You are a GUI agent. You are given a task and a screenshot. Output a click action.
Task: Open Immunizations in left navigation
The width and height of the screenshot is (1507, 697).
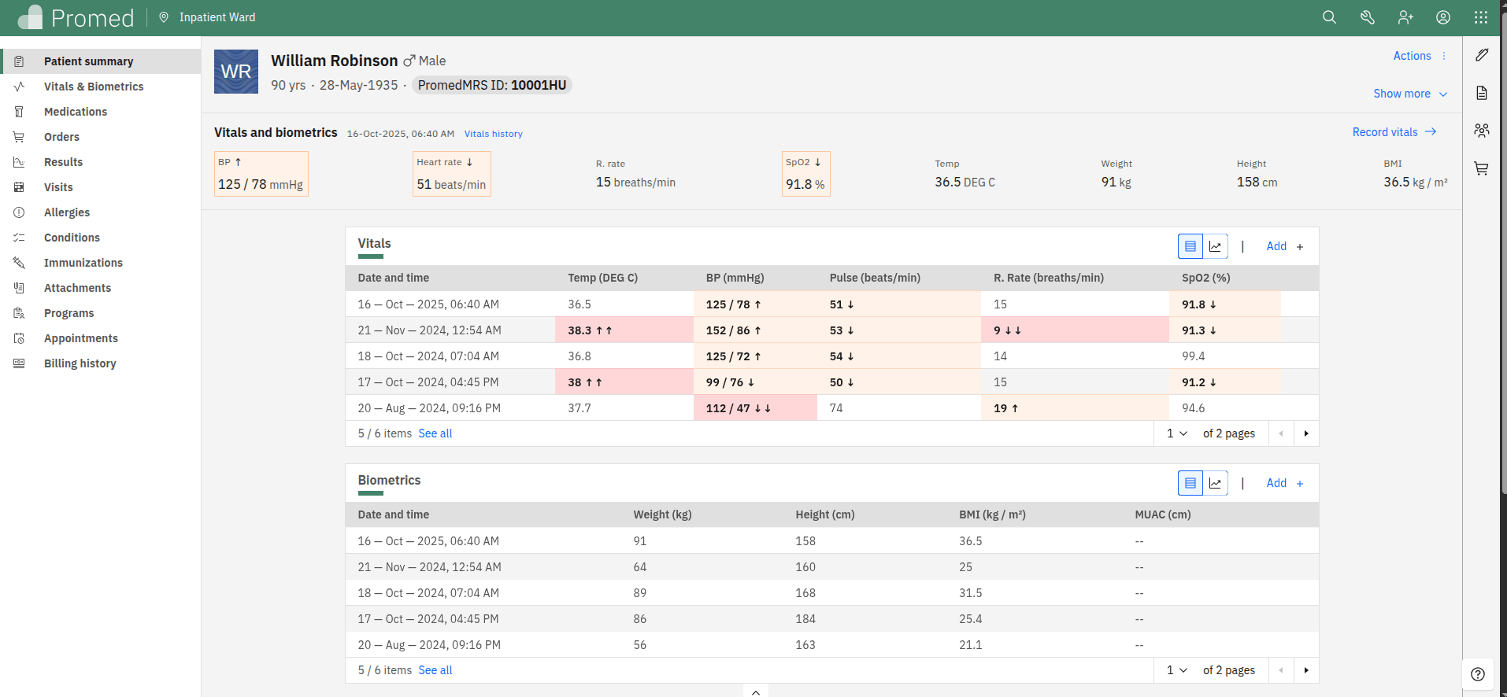click(x=83, y=263)
